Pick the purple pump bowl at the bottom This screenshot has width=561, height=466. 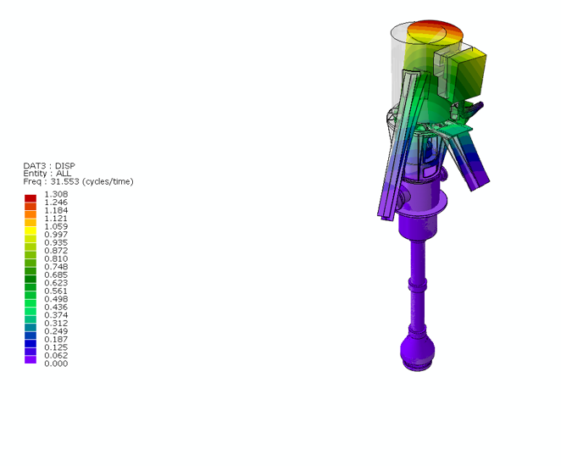tap(417, 352)
